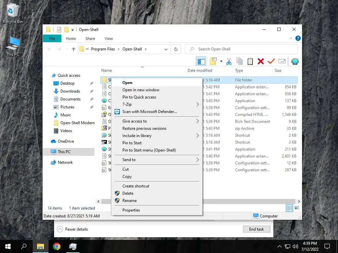Screen dimensions: 338x253
Task: Select Create shortcut entry
Action: click(157, 186)
